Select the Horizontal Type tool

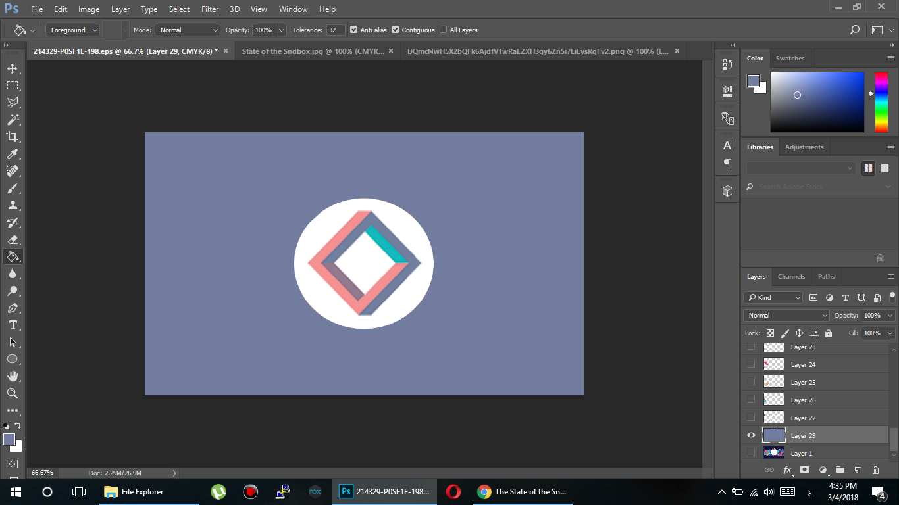pyautogui.click(x=13, y=325)
